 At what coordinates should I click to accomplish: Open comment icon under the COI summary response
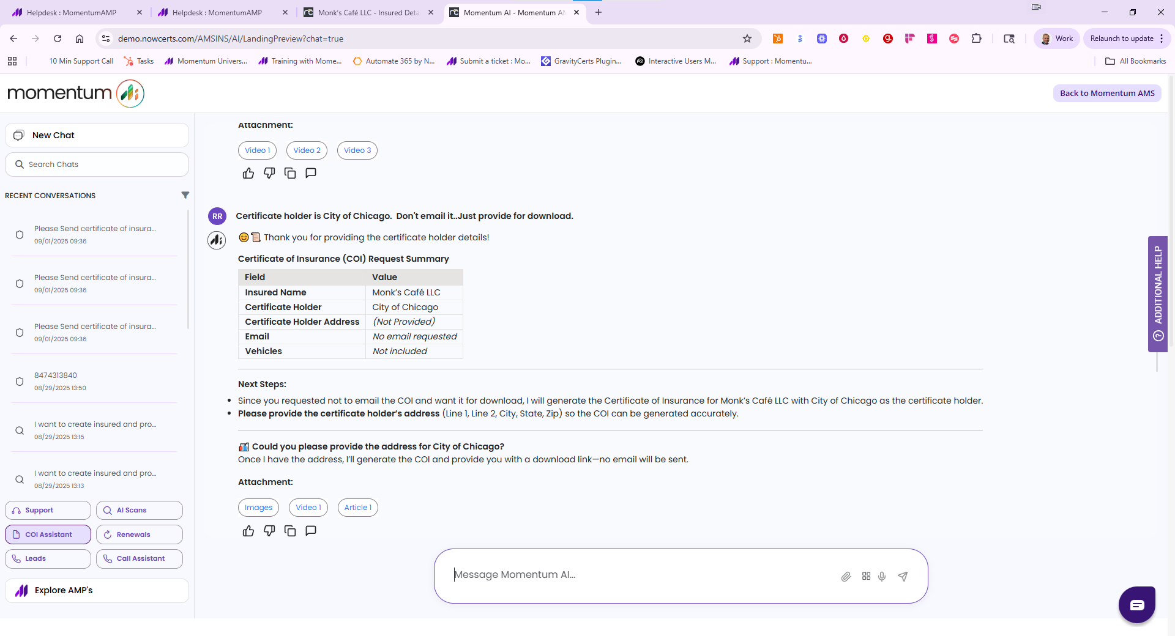point(311,531)
